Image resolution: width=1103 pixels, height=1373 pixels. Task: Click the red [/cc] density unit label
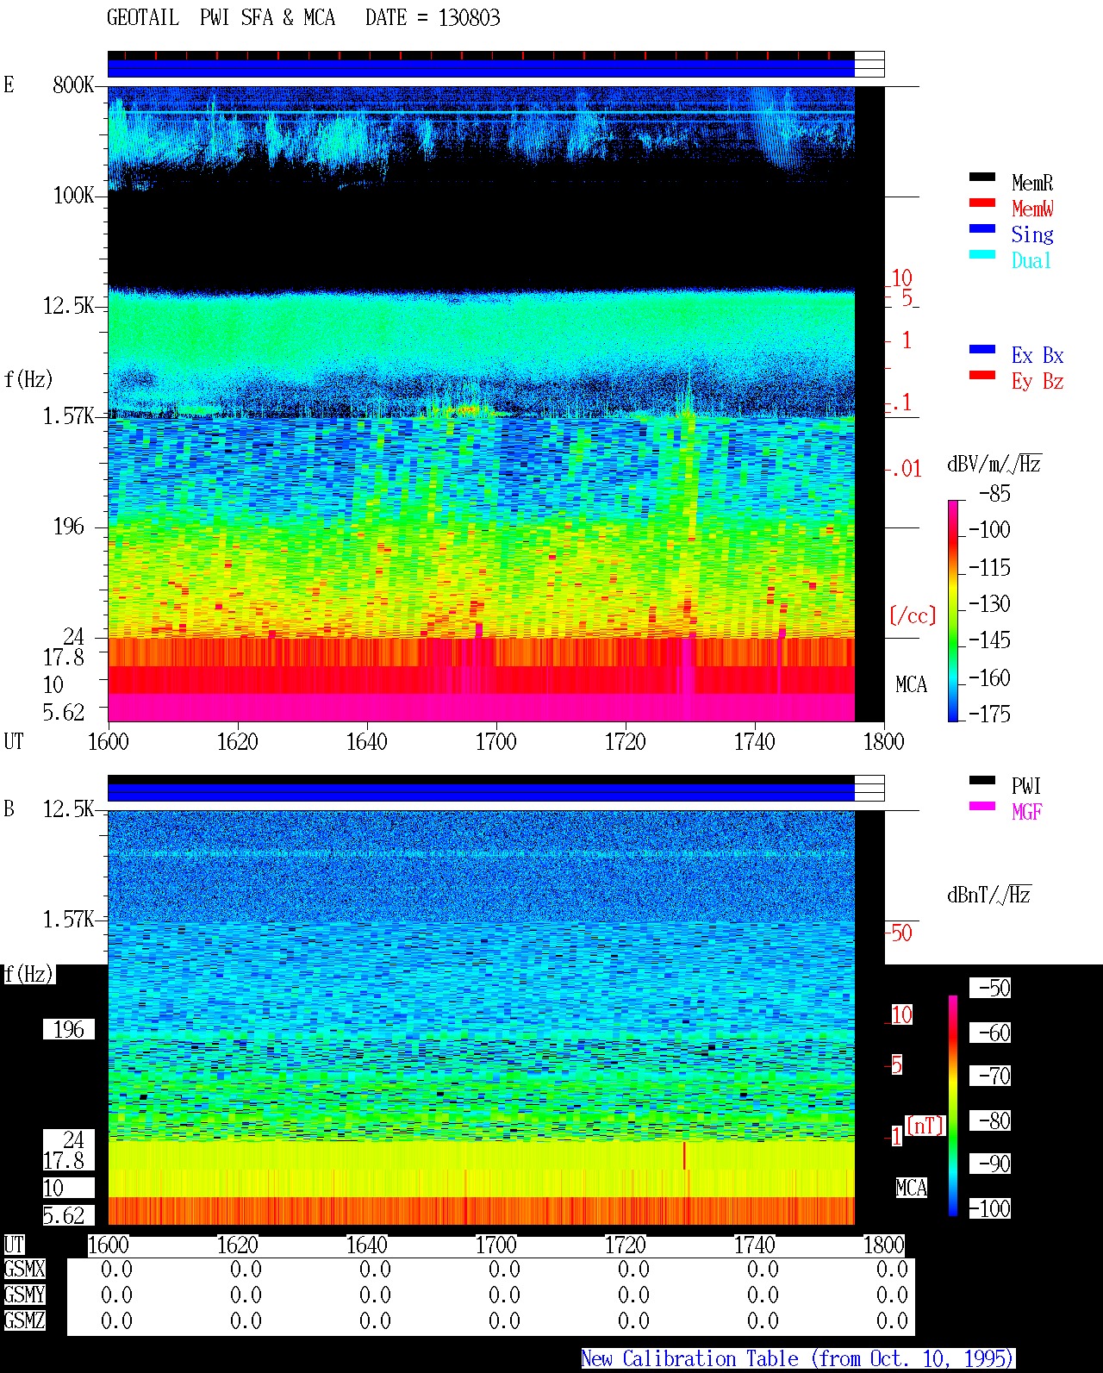(x=913, y=616)
